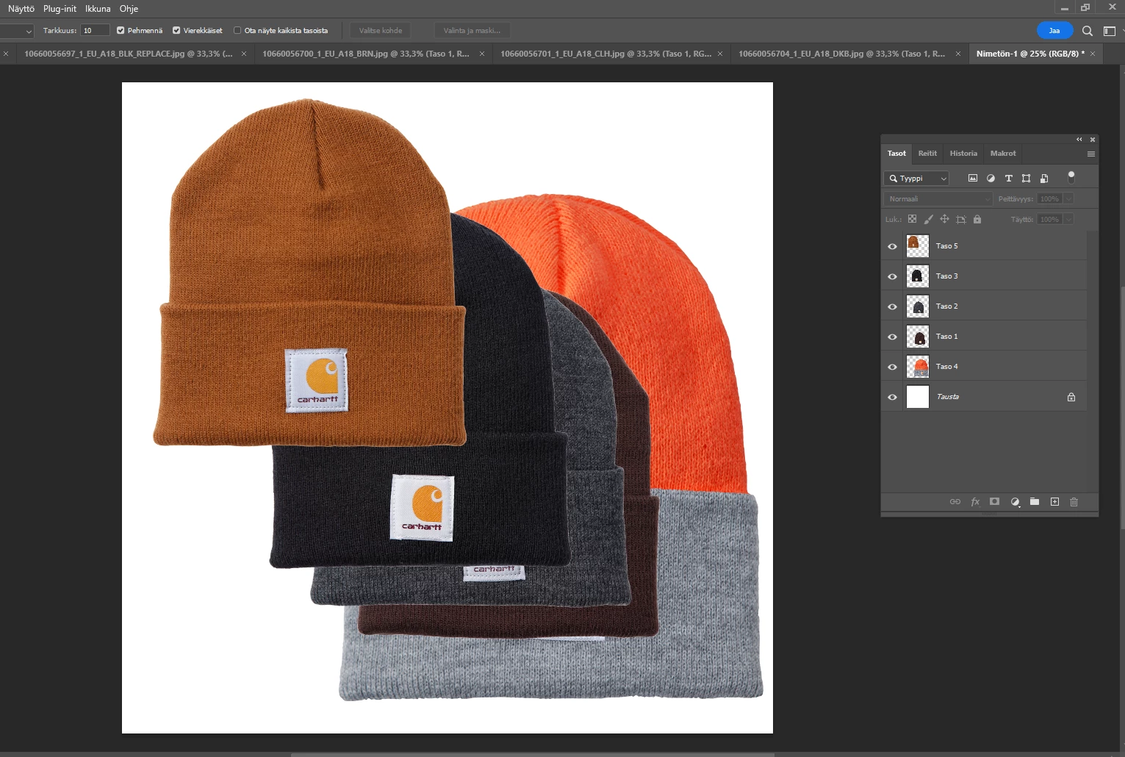
Task: Hide the Tausta background layer
Action: click(892, 397)
